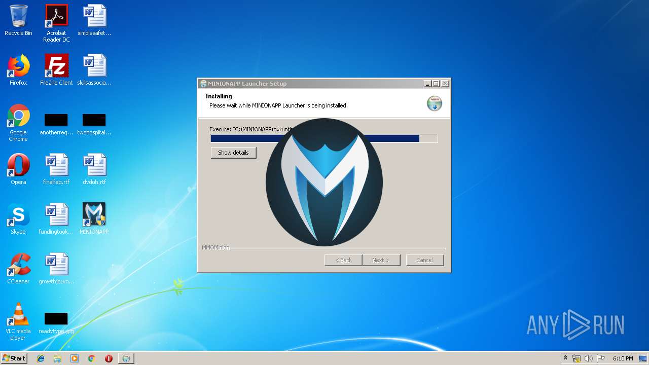
Task: Launch CCleaner desktop shortcut
Action: [x=18, y=269]
